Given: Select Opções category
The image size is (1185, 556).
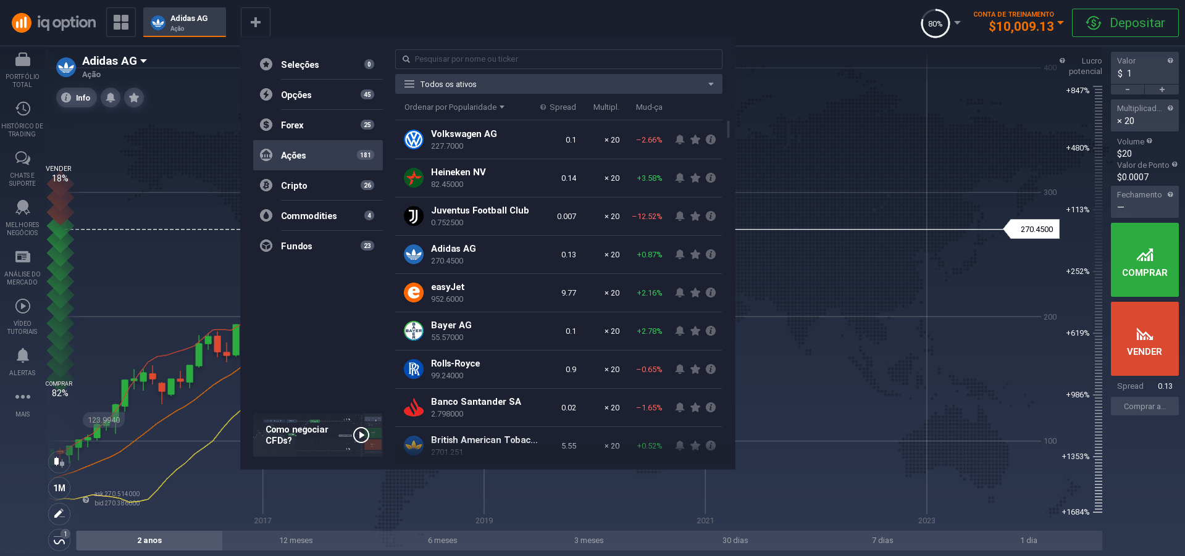Looking at the screenshot, I should pos(317,94).
